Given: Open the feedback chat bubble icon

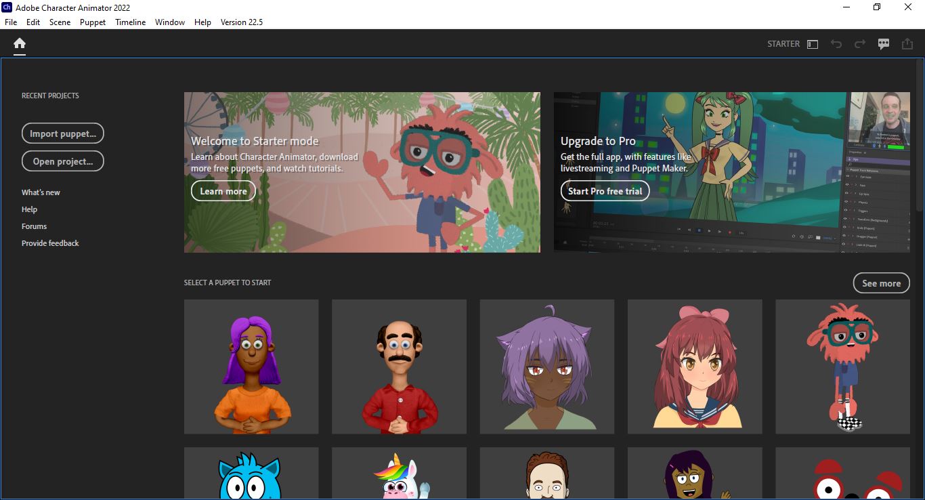Looking at the screenshot, I should 884,44.
